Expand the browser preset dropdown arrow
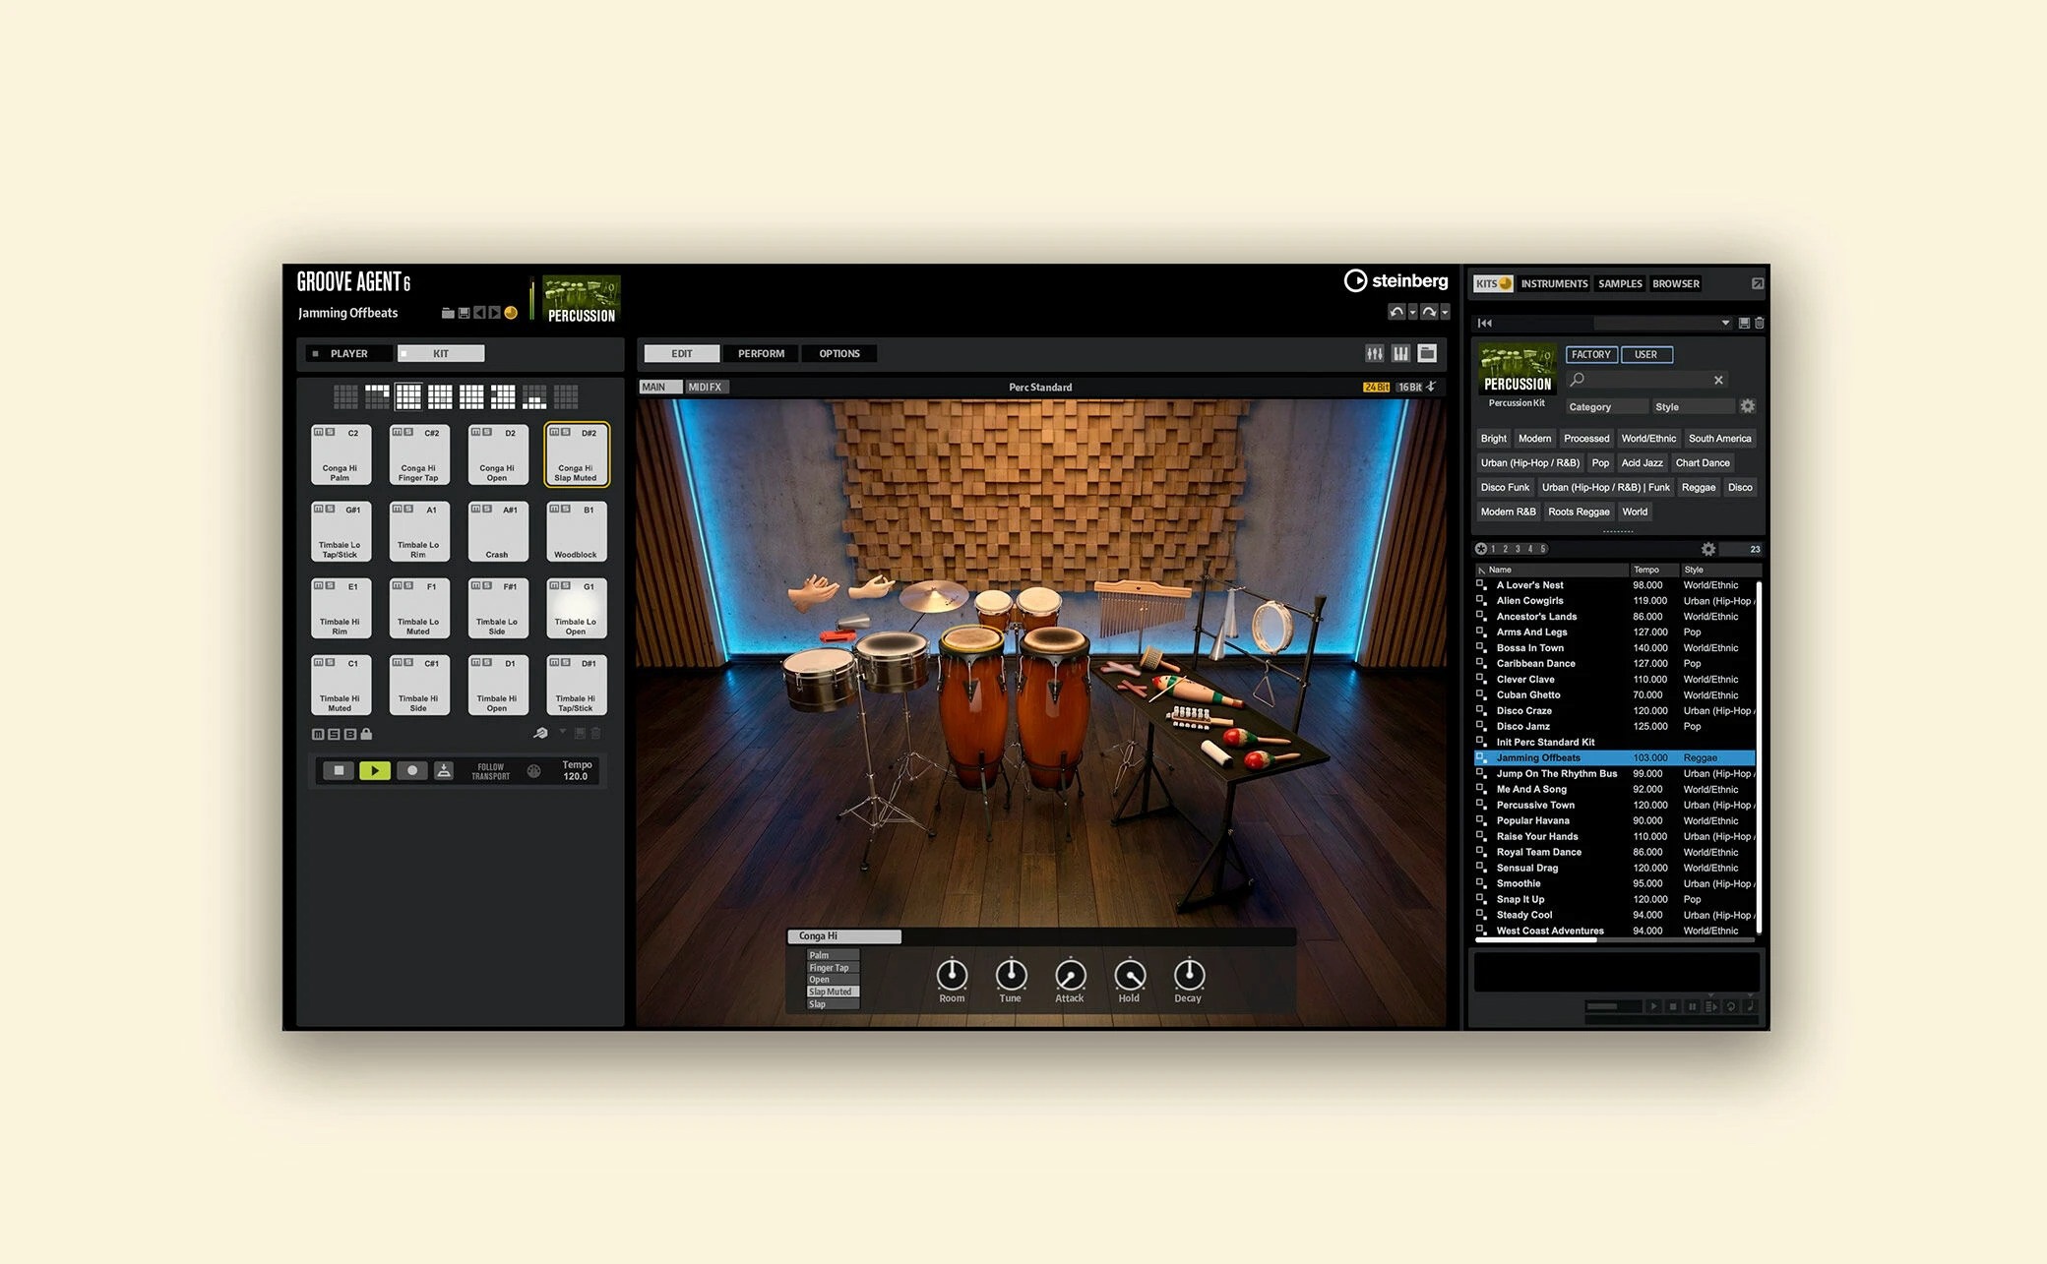 click(x=1725, y=323)
